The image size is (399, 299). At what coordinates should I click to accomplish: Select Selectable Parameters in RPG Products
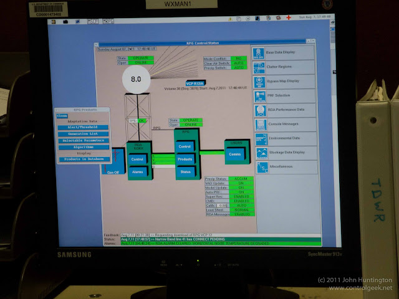pos(84,140)
